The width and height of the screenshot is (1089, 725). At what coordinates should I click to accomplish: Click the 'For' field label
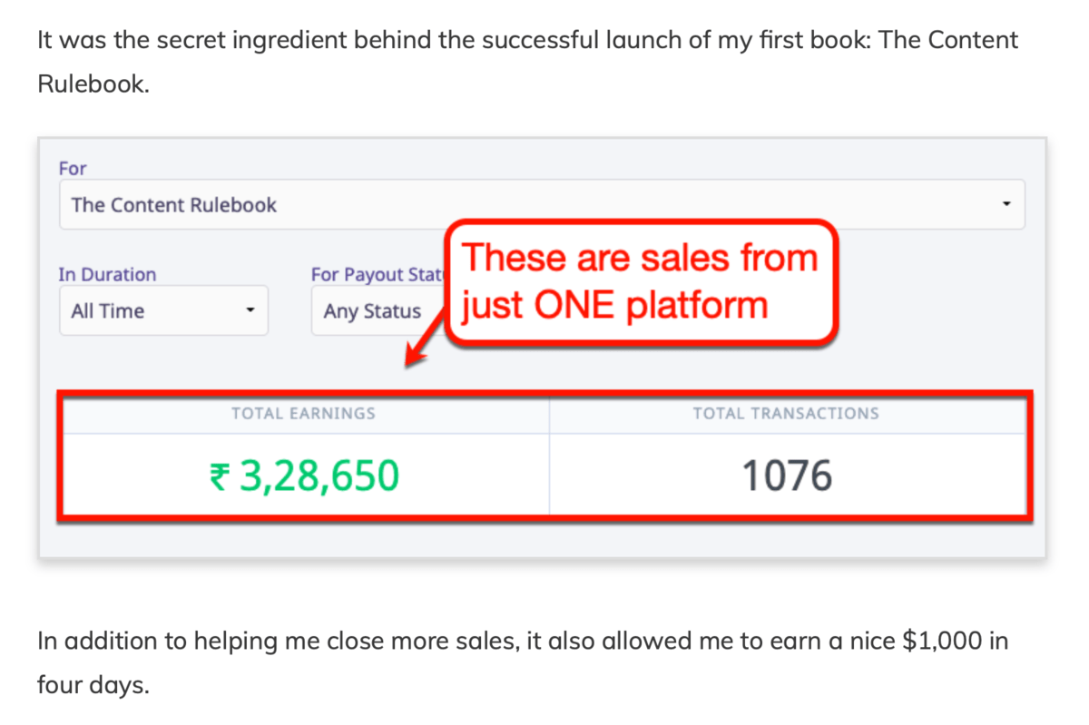point(73,168)
